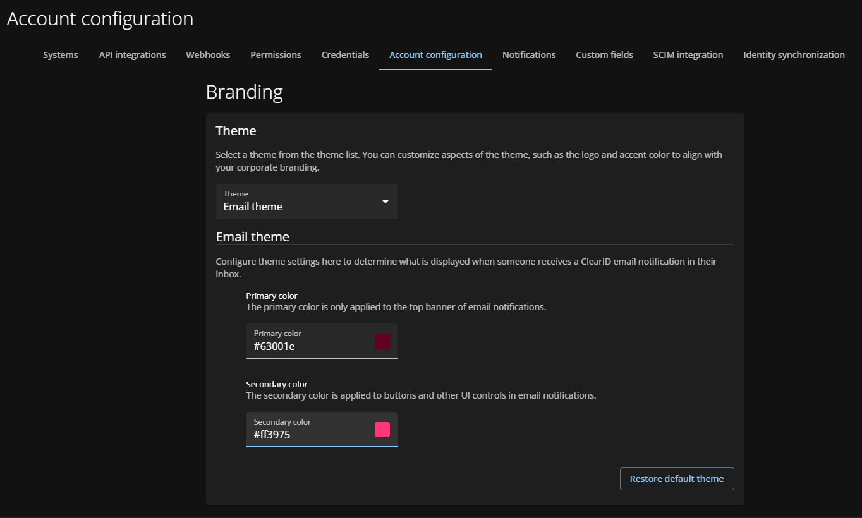Image resolution: width=862 pixels, height=518 pixels.
Task: Click the active Account configuration tab
Action: click(435, 55)
